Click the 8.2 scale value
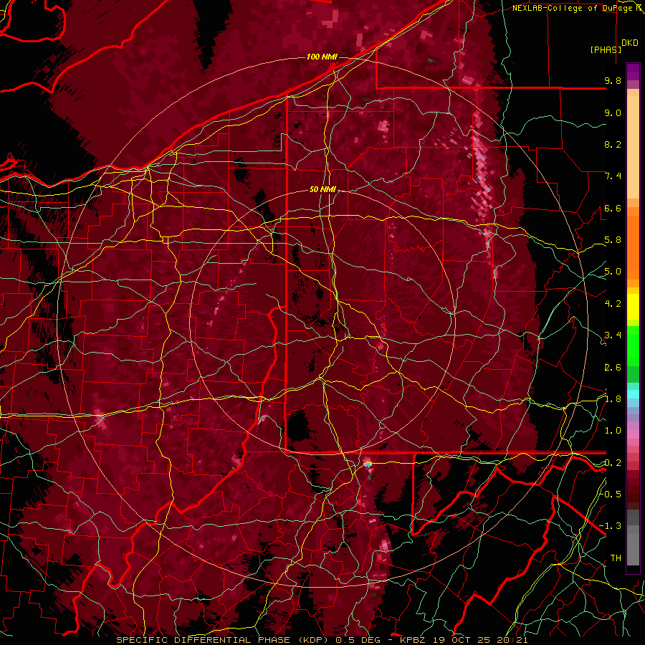This screenshot has width=645, height=645. coord(613,144)
